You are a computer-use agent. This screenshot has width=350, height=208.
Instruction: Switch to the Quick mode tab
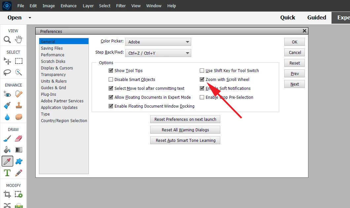(x=288, y=17)
